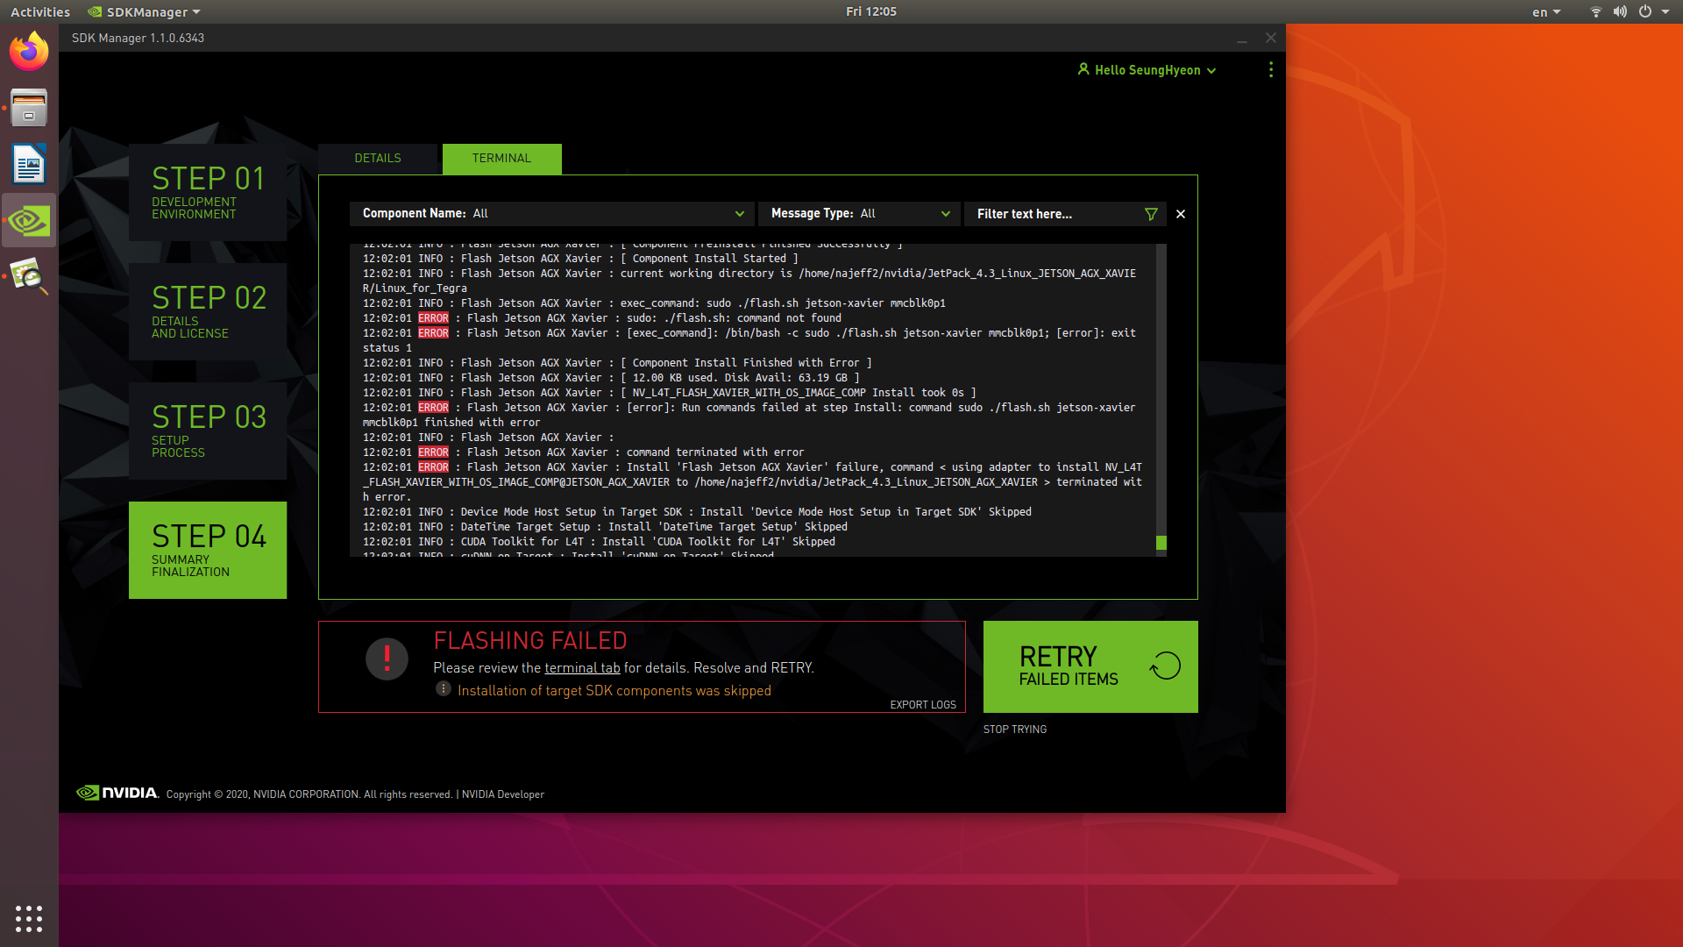The image size is (1683, 947).
Task: Click the retry circular arrow icon
Action: (x=1165, y=666)
